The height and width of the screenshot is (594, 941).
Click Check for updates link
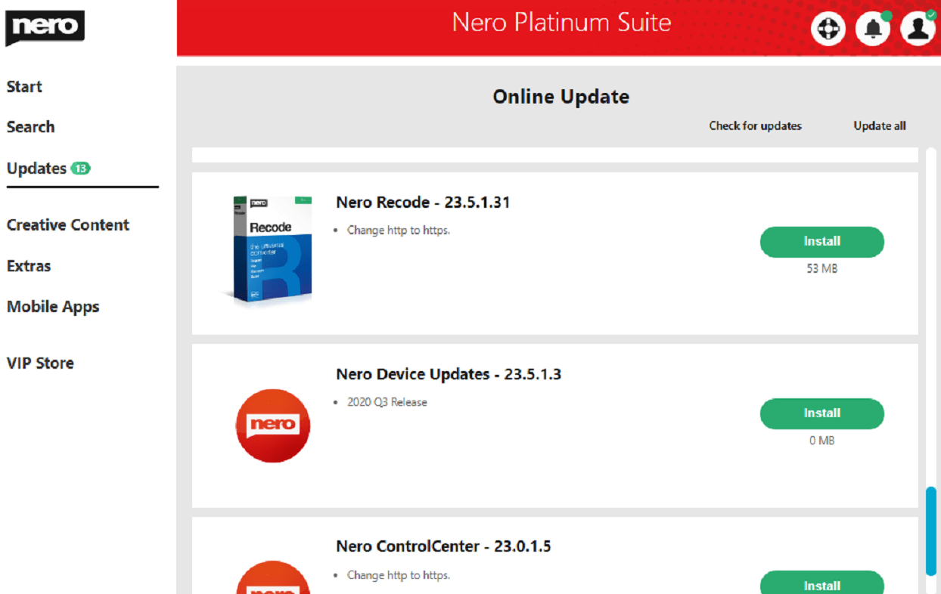point(755,126)
